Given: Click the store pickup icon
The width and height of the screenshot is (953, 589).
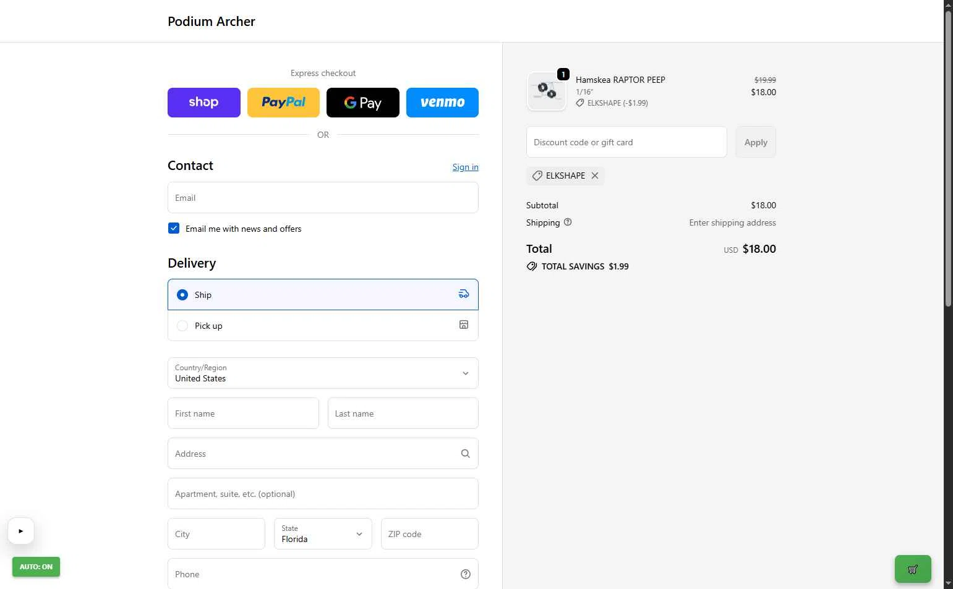Looking at the screenshot, I should [464, 324].
